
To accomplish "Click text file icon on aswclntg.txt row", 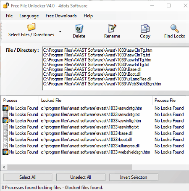I will pos(5,114).
